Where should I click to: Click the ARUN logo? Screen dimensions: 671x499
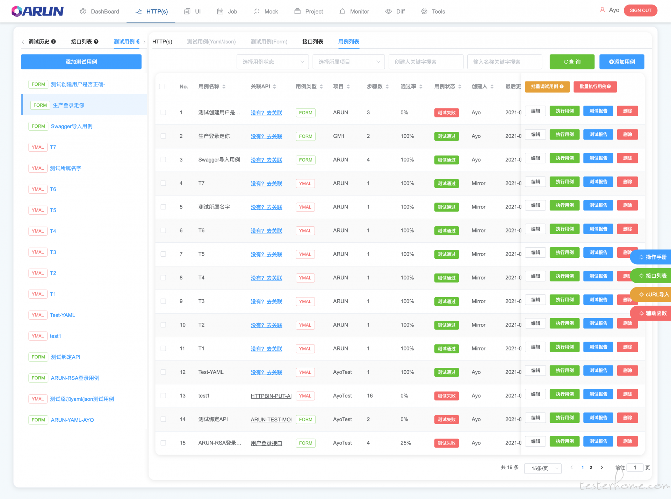coord(37,11)
